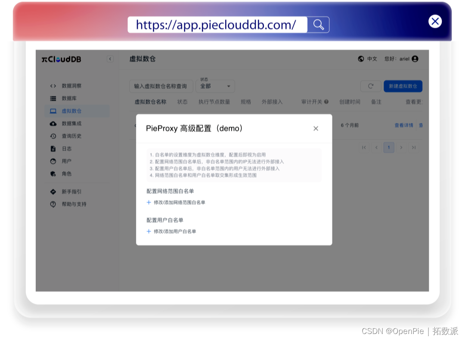Open 帮助与支持 in the sidebar
The image size is (465, 340).
coord(77,204)
